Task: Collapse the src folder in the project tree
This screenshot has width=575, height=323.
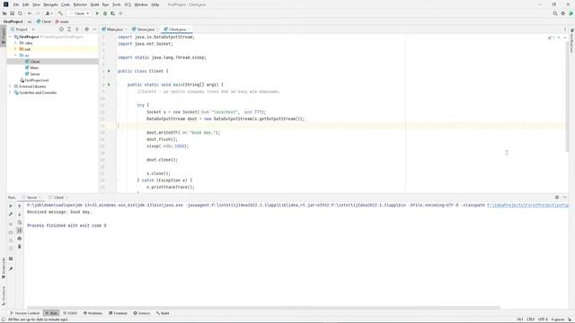Action: [x=15, y=56]
